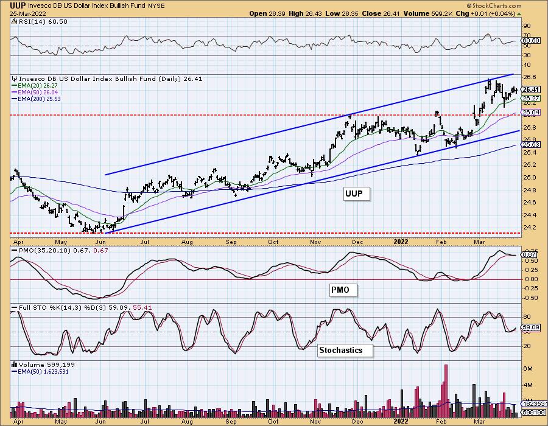Click the Stochastics annotation box
The image size is (548, 426).
345,350
